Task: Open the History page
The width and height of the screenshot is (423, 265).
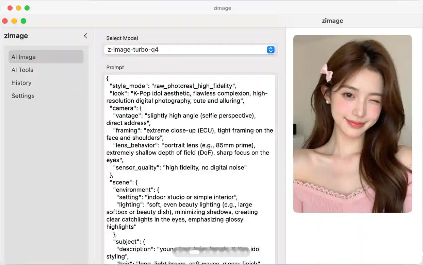Action: [21, 83]
